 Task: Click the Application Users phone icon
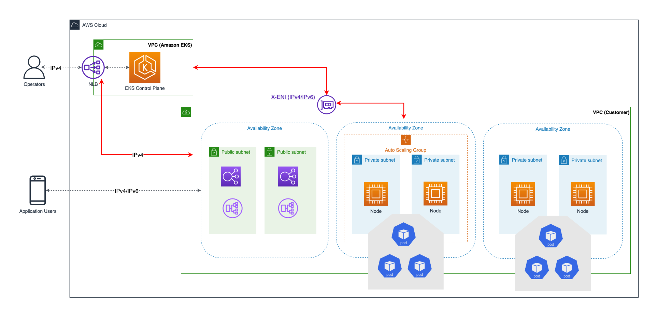tap(38, 190)
